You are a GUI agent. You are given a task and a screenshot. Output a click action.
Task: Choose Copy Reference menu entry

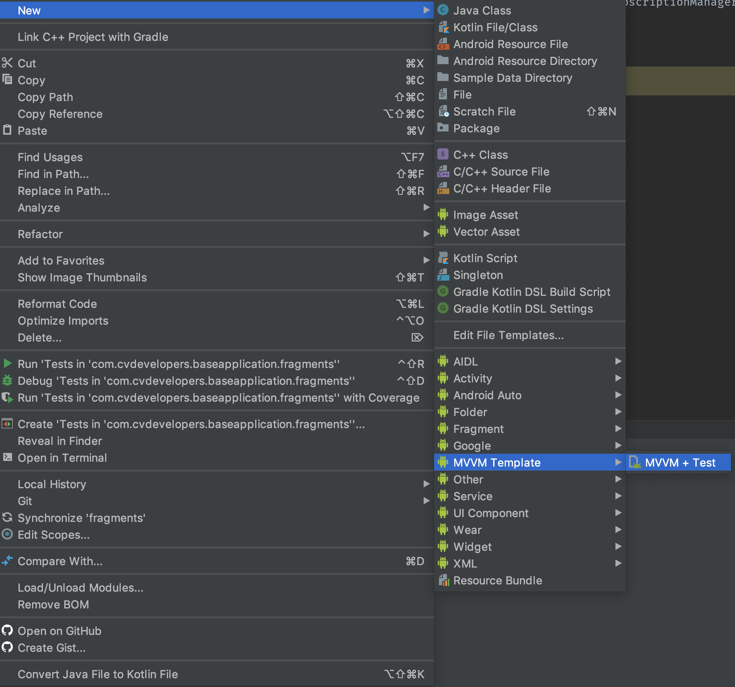[217, 114]
